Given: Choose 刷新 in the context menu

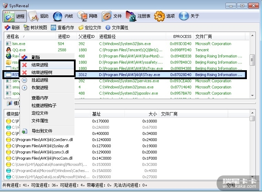Looking at the screenshot, I should coord(47,57).
